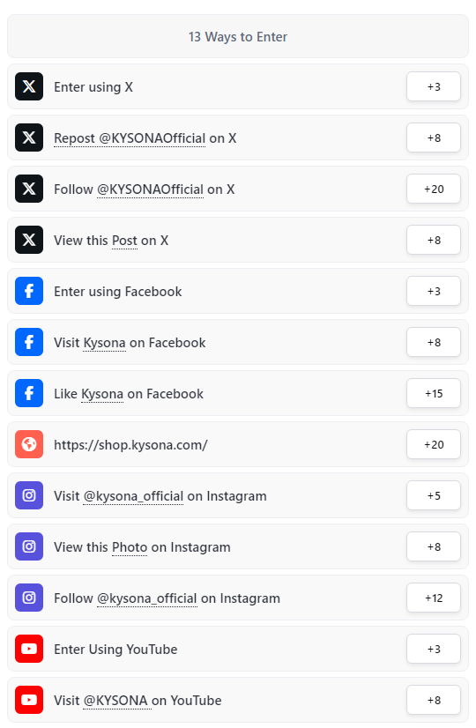This screenshot has height=728, width=476.
Task: Click Instagram icon beside Follow @kysona_official
Action: click(x=29, y=597)
